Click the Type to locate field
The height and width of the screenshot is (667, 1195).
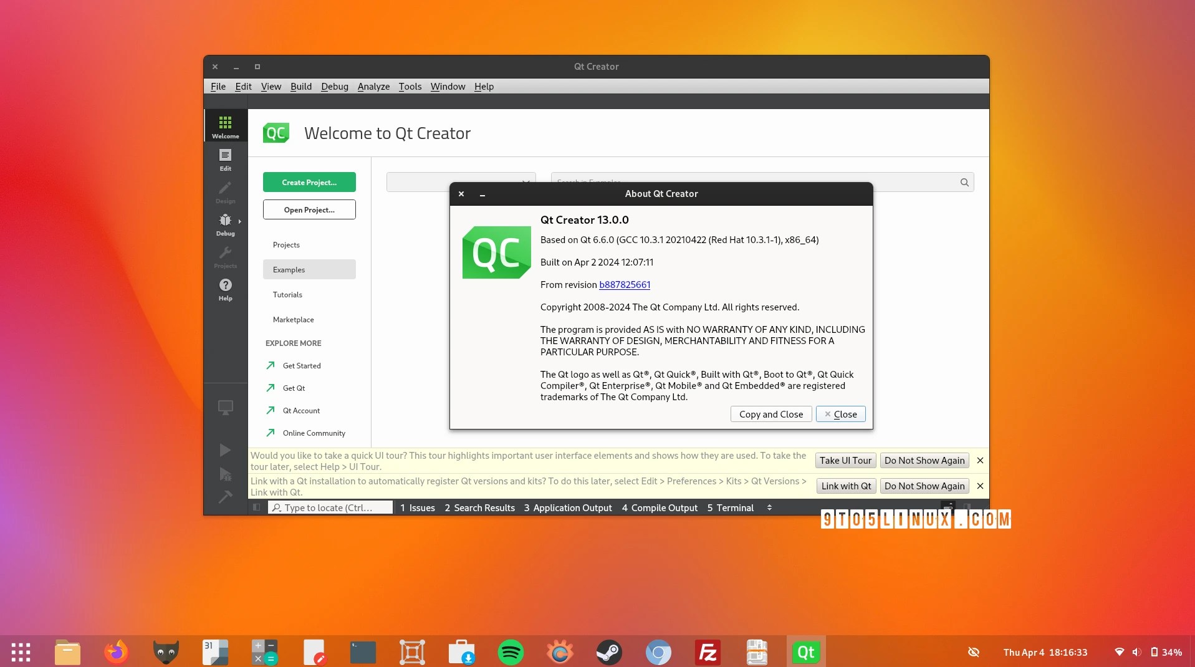pyautogui.click(x=330, y=508)
